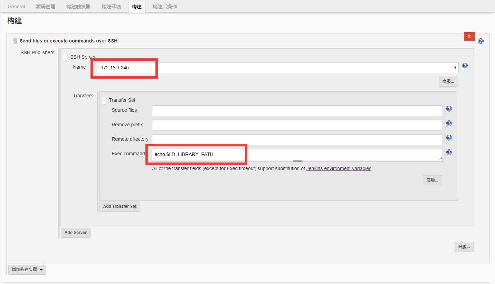Switch to the 构建后操作 tab
This screenshot has width=495, height=284.
pyautogui.click(x=165, y=7)
